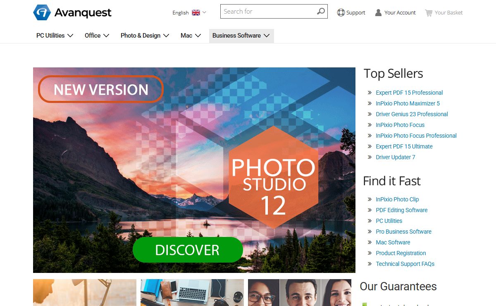This screenshot has width=496, height=306.
Task: Click the Find it Fast heading
Action: (391, 181)
